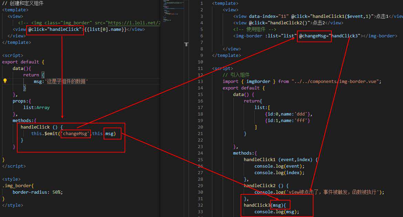403x217 pixels.
Task: Click the "{id:0,name:'ddd'}," entry
Action: [289, 114]
